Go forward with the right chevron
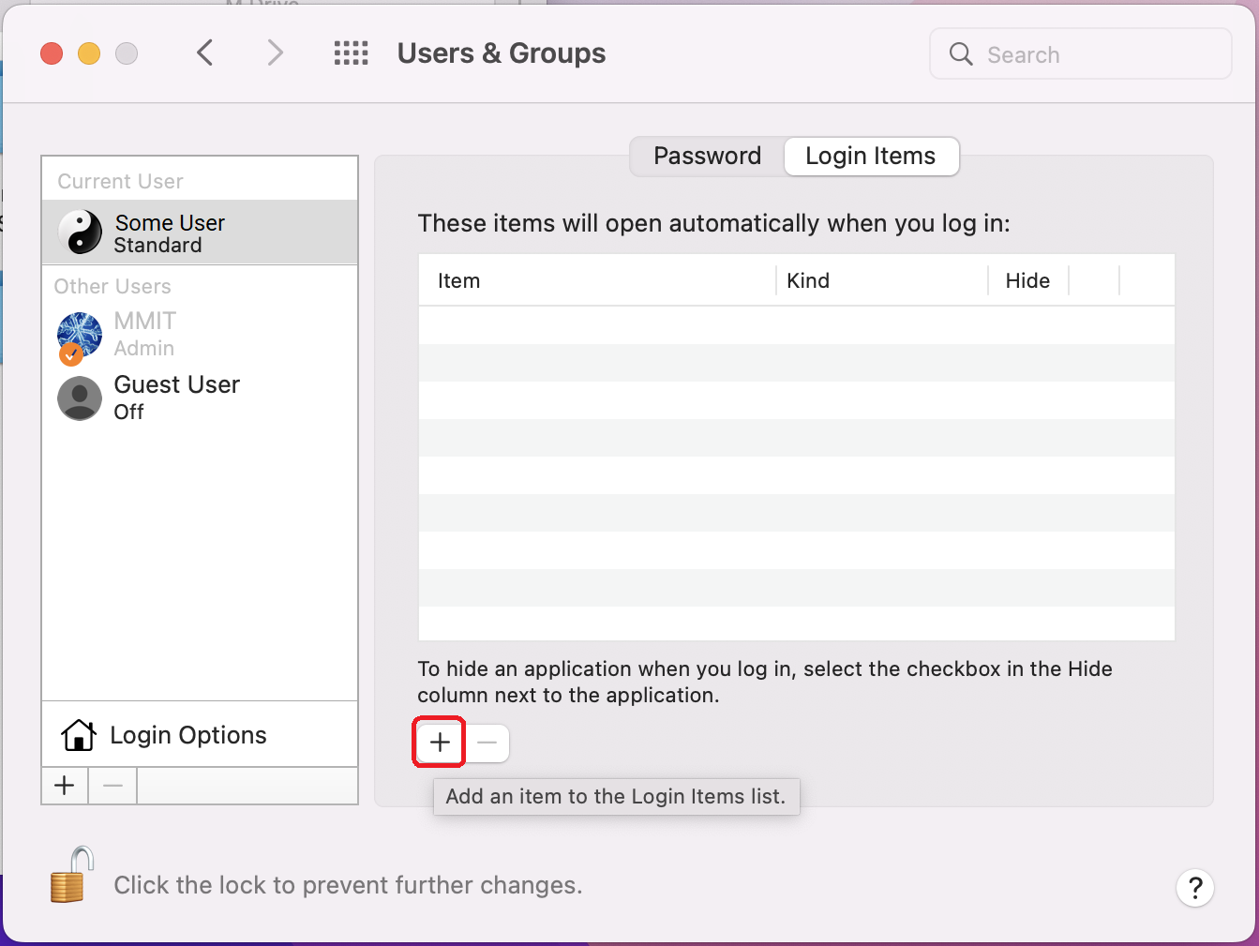Screen dimensions: 1259x946 coord(275,53)
